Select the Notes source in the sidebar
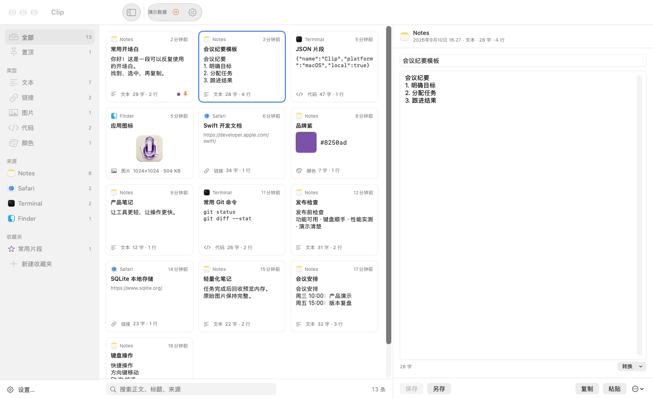The height and width of the screenshot is (399, 653). [50, 173]
